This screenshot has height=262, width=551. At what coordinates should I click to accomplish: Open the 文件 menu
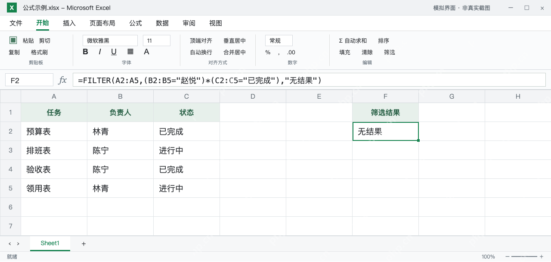16,23
